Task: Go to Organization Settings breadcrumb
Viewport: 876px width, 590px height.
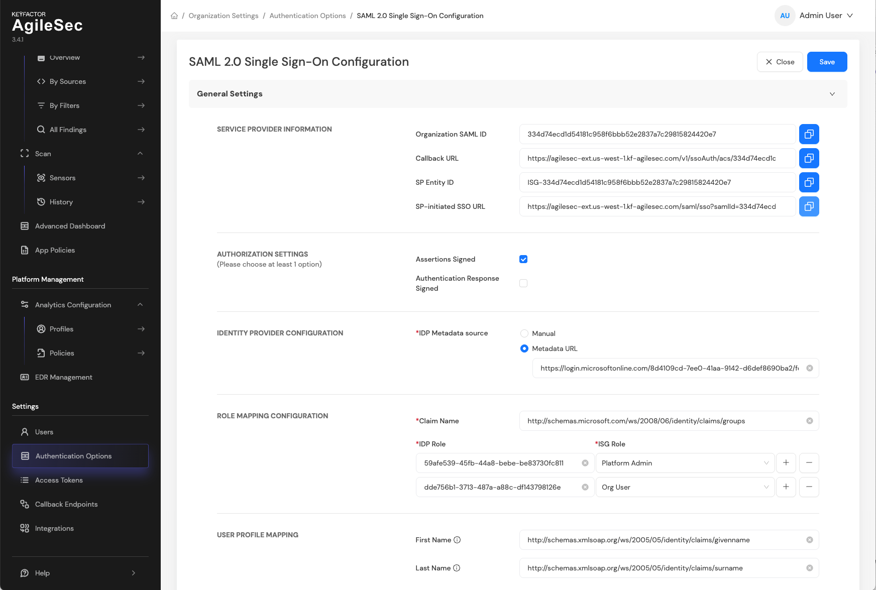Action: pos(224,16)
